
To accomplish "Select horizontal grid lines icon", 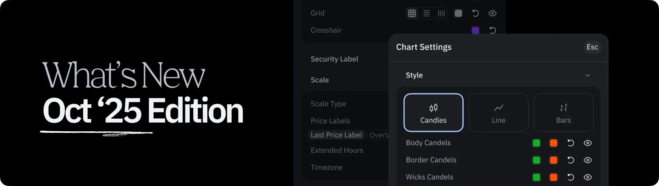I will pos(427,13).
